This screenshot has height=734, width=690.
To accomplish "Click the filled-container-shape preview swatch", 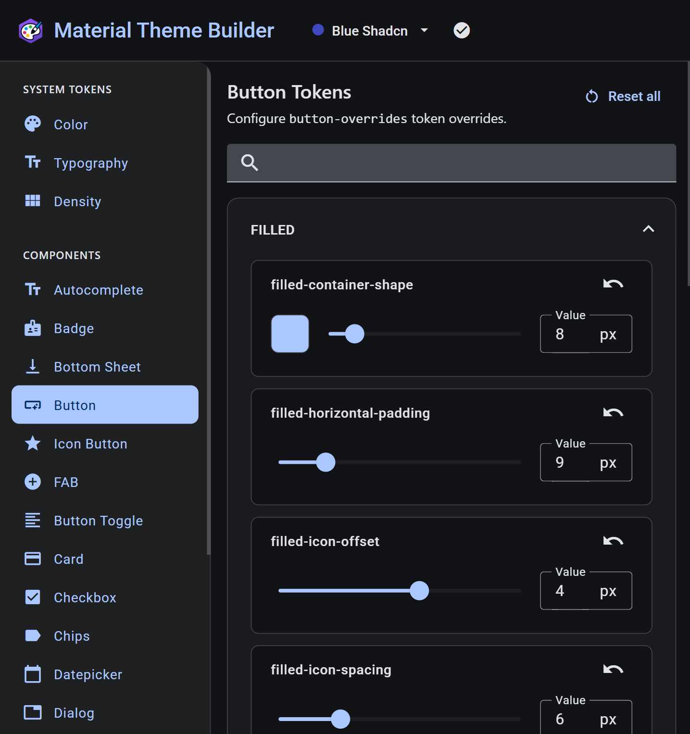I will click(290, 334).
